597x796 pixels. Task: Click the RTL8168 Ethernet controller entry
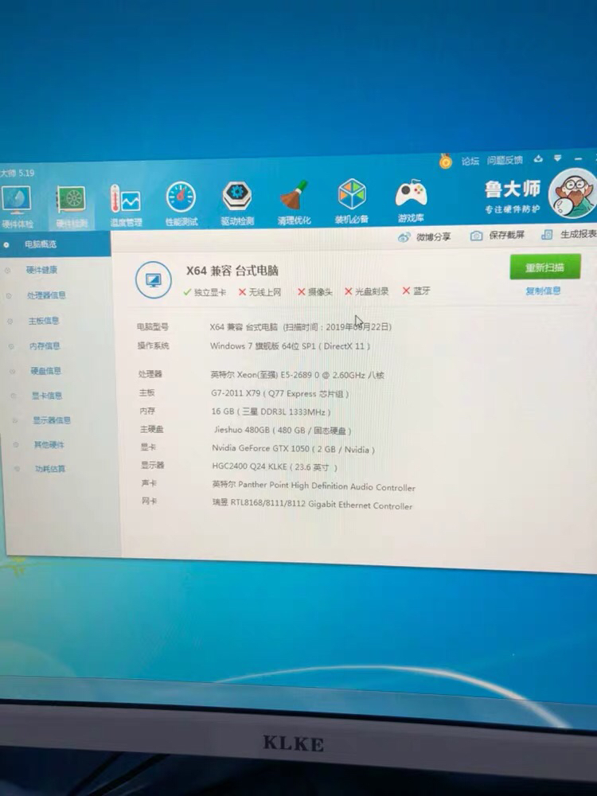[x=313, y=504]
